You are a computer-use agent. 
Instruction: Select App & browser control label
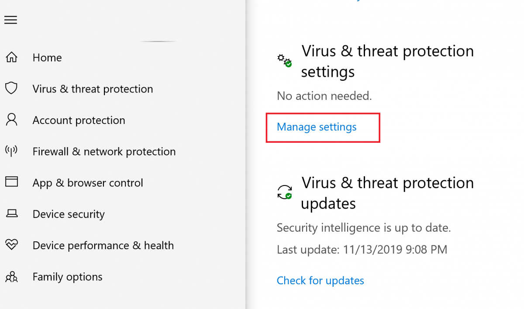coord(88,183)
